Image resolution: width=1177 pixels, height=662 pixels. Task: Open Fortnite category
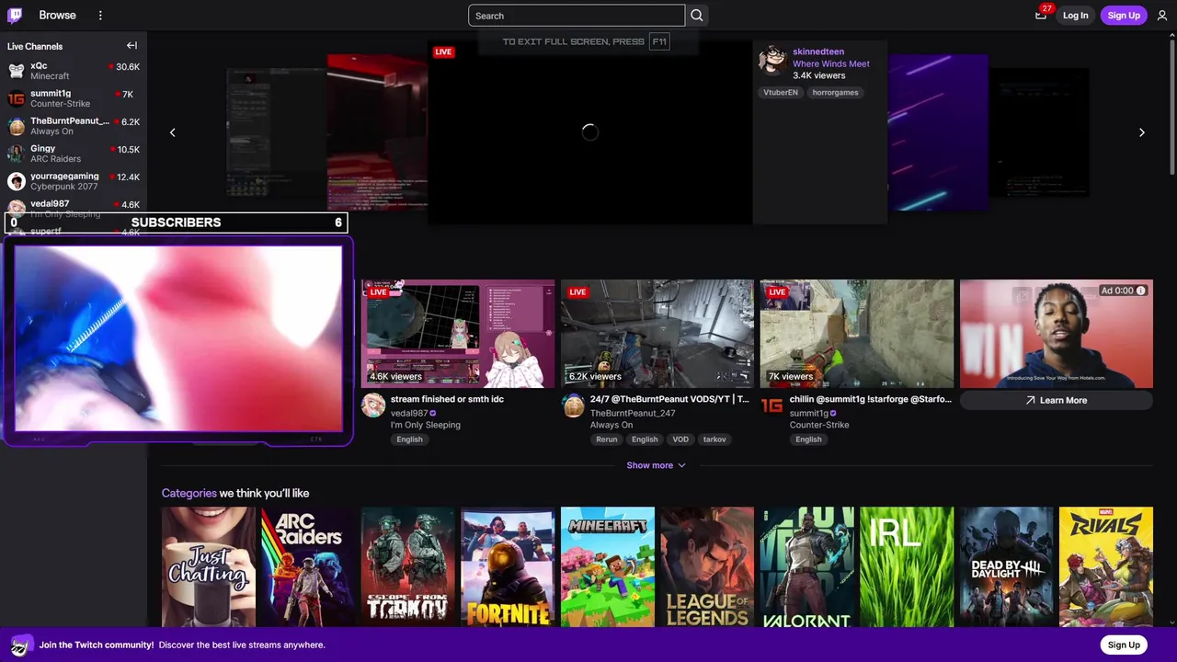[x=508, y=566]
